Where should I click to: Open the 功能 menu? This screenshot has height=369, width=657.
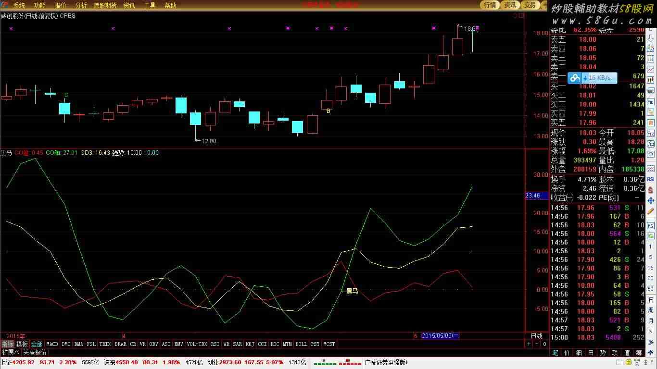click(x=39, y=5)
